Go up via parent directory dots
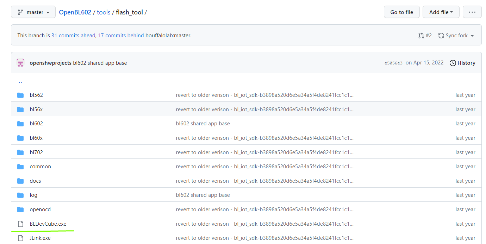Image resolution: width=486 pixels, height=244 pixels. 20,81
